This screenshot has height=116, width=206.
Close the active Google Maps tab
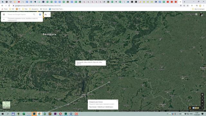[x=180, y=2]
